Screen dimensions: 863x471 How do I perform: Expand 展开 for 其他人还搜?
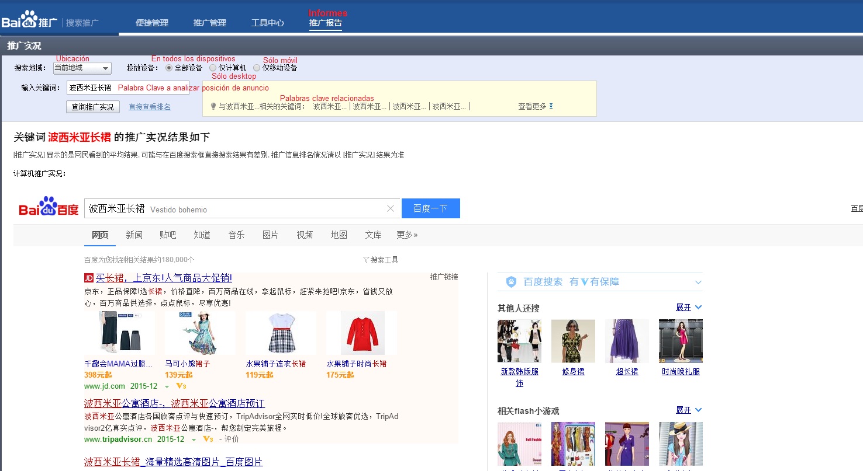(x=689, y=308)
